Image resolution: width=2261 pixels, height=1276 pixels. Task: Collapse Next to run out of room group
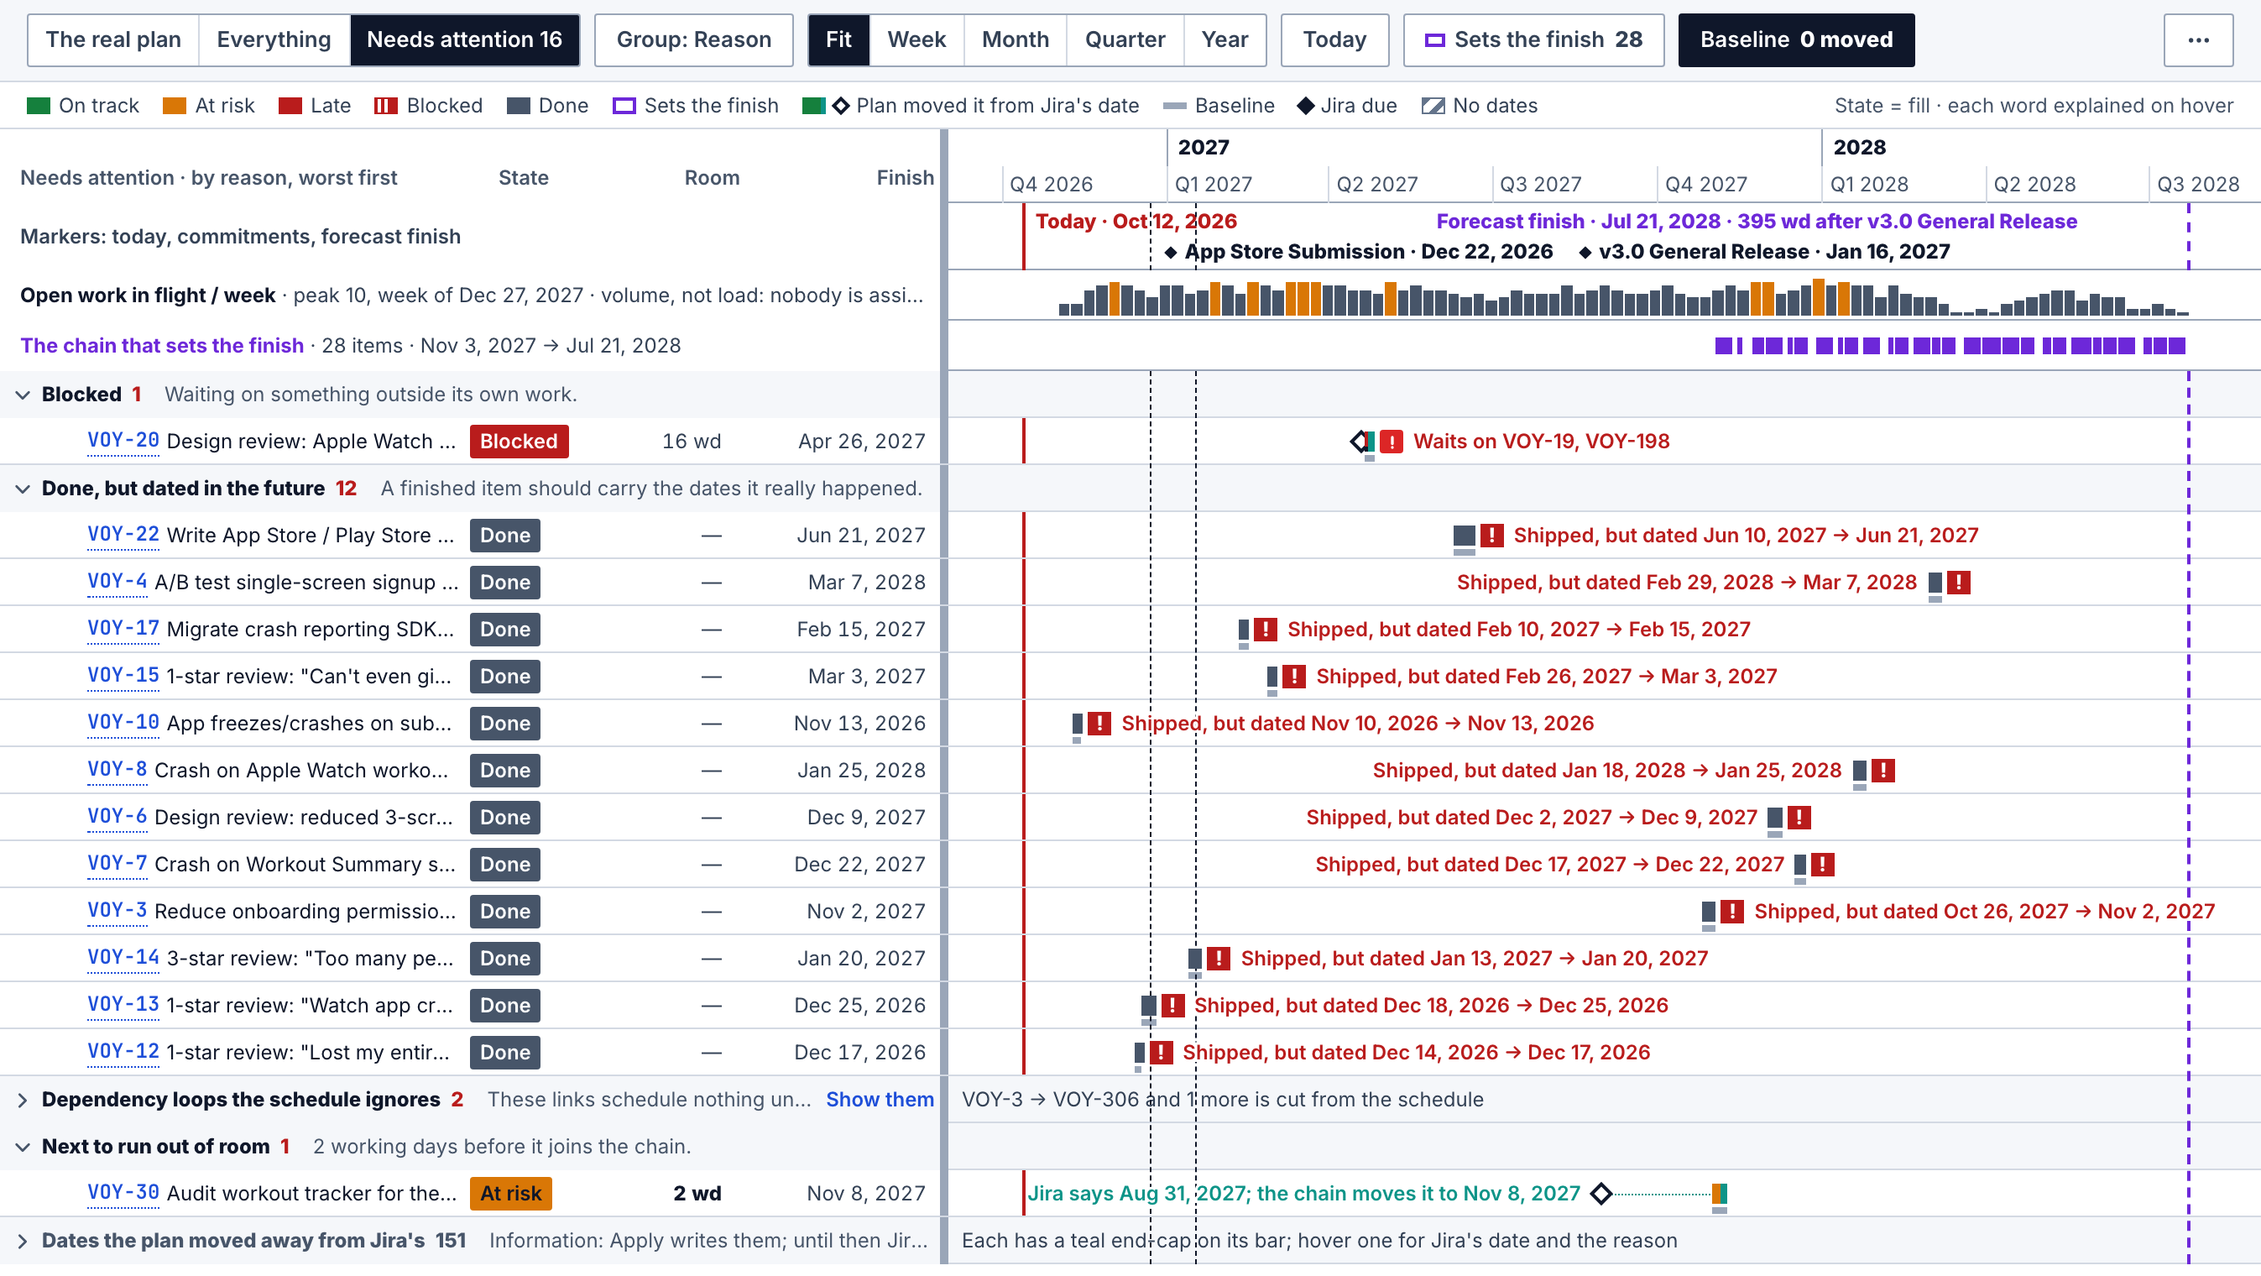tap(23, 1146)
